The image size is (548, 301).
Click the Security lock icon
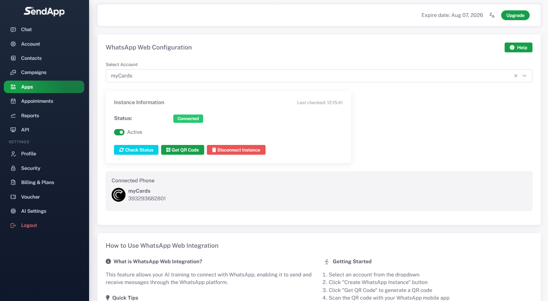tap(13, 168)
